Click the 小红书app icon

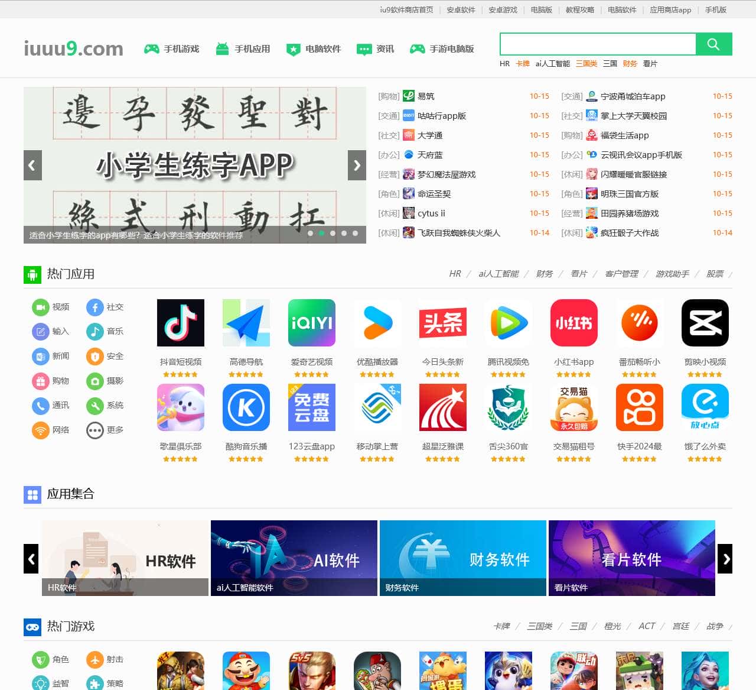pyautogui.click(x=574, y=323)
